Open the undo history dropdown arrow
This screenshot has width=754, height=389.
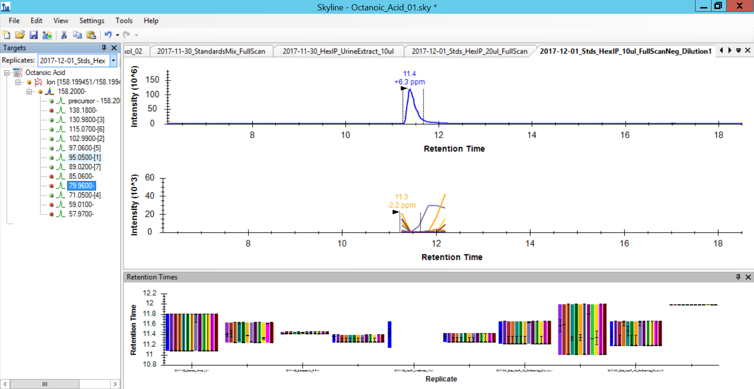click(x=117, y=35)
